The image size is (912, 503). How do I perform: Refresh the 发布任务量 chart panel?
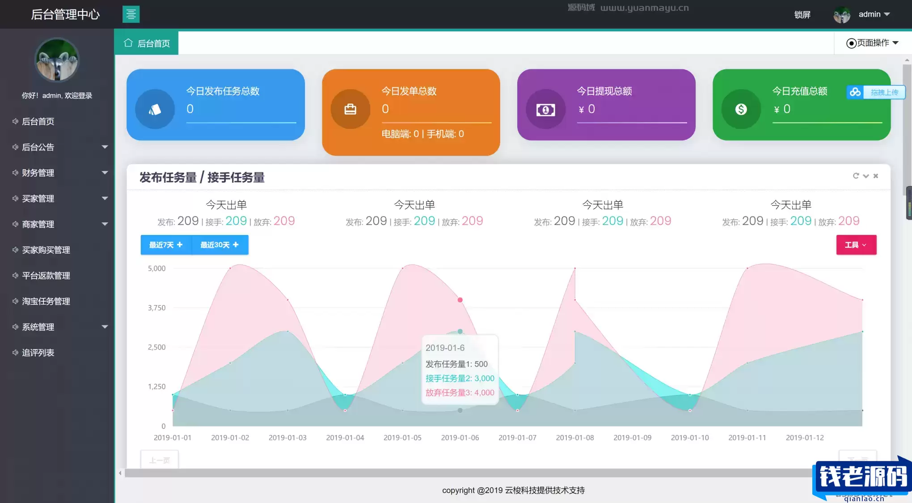point(856,176)
